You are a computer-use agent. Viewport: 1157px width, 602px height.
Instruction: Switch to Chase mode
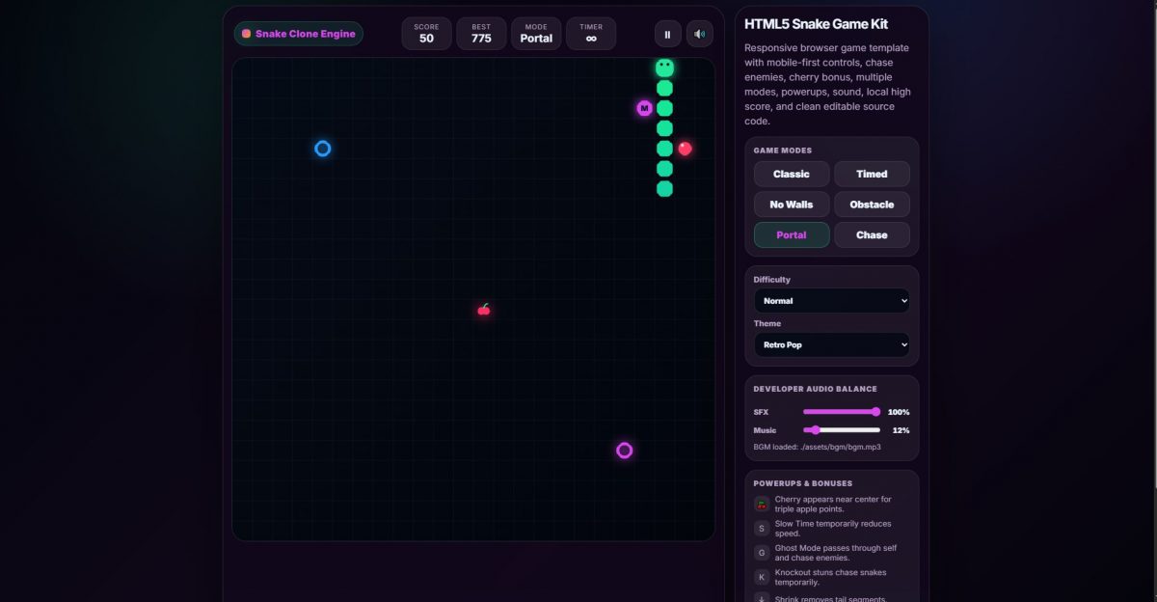tap(872, 235)
